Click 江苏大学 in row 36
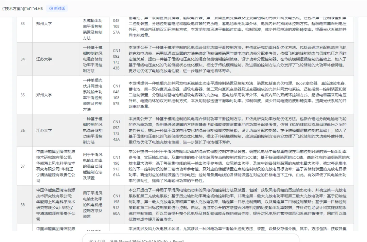 click(44, 130)
